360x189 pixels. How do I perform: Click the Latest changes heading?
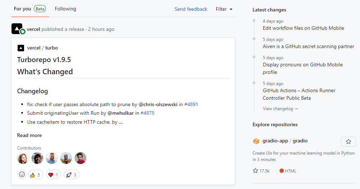[269, 10]
